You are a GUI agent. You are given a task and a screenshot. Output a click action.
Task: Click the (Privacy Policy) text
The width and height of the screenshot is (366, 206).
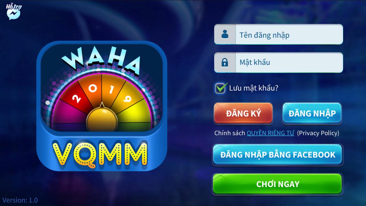(318, 133)
